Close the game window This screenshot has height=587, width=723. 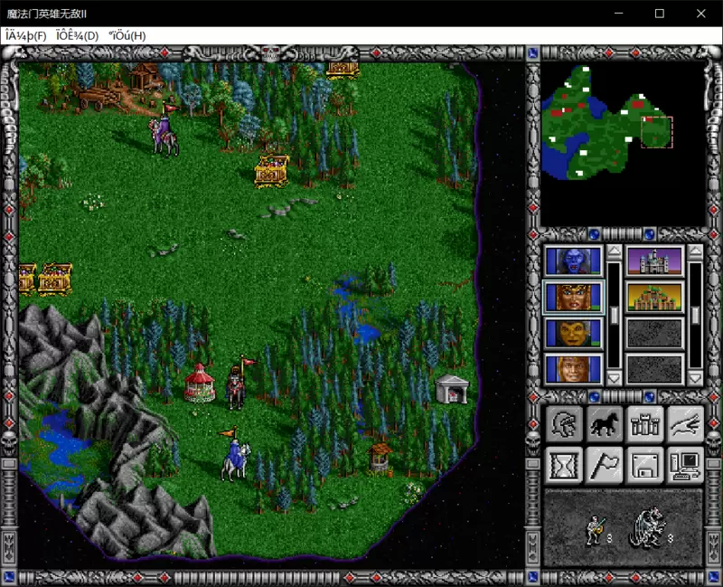(x=701, y=14)
